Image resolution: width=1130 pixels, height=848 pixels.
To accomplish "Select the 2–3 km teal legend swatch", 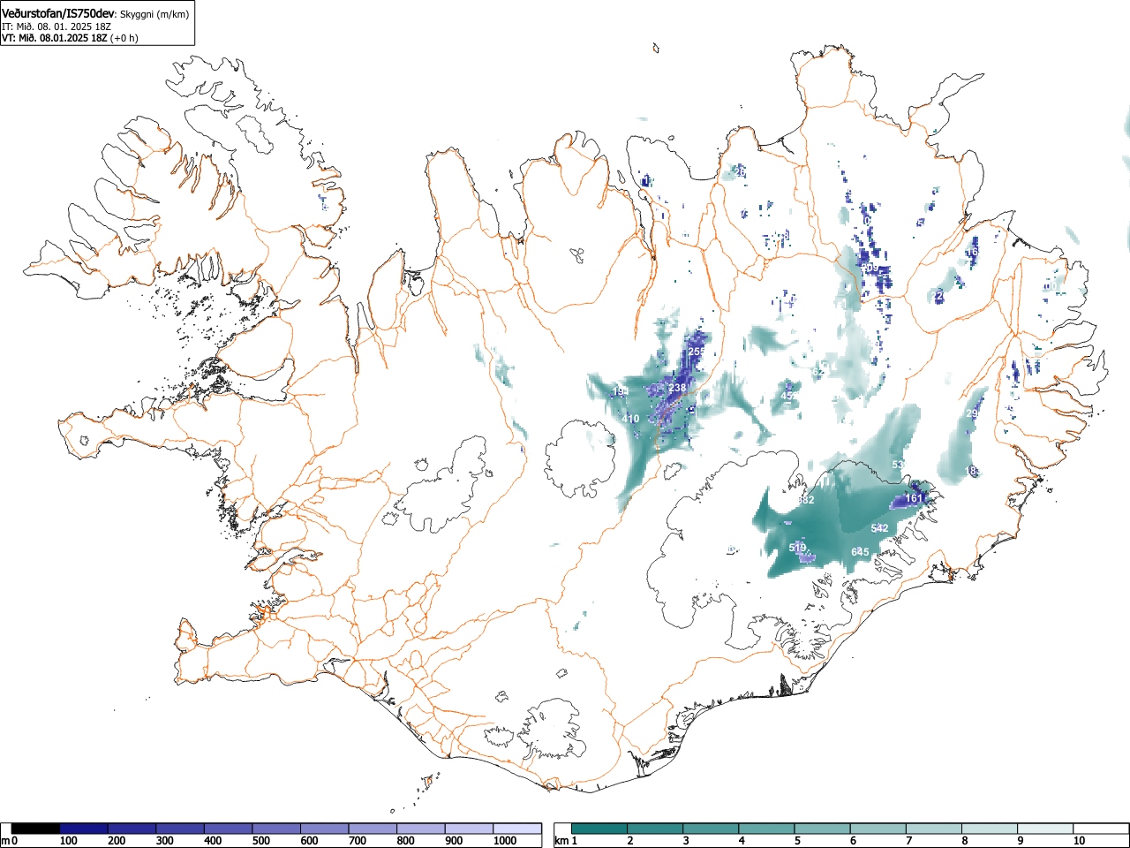I will (x=655, y=829).
